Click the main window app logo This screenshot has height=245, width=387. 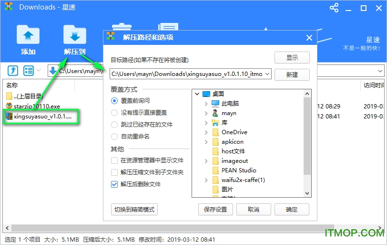(x=9, y=6)
